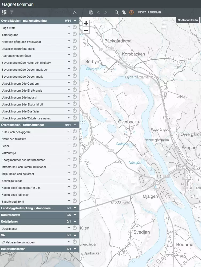Click the layer filter funnel icon
The height and width of the screenshot is (267, 201).
click(x=12, y=12)
